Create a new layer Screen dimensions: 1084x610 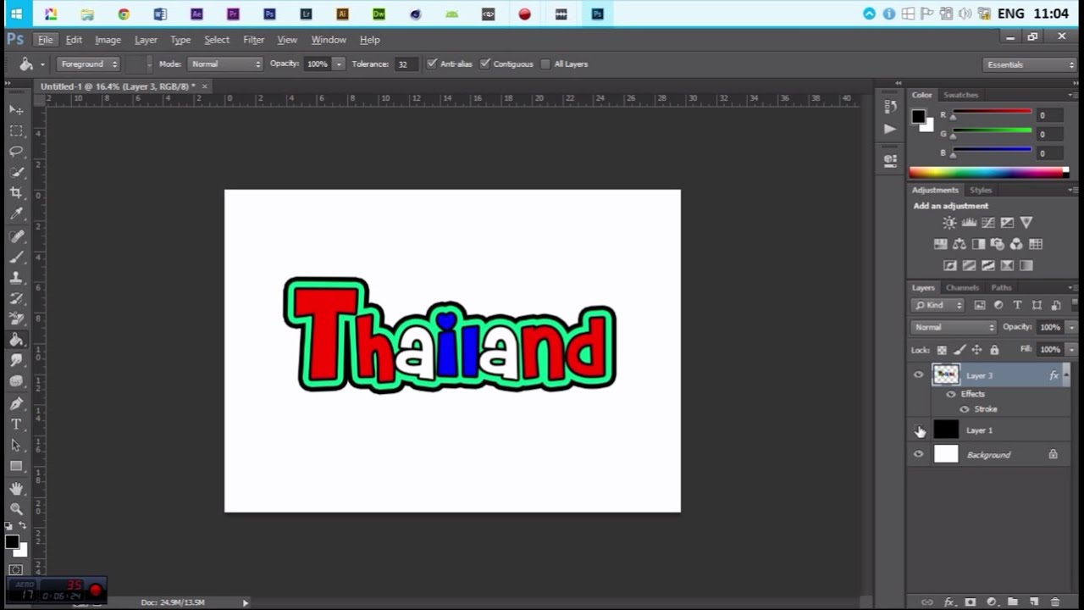click(x=1033, y=602)
